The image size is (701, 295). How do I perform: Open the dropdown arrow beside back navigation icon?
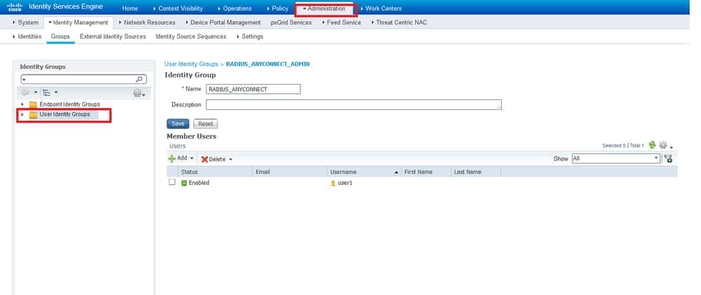pyautogui.click(x=35, y=92)
